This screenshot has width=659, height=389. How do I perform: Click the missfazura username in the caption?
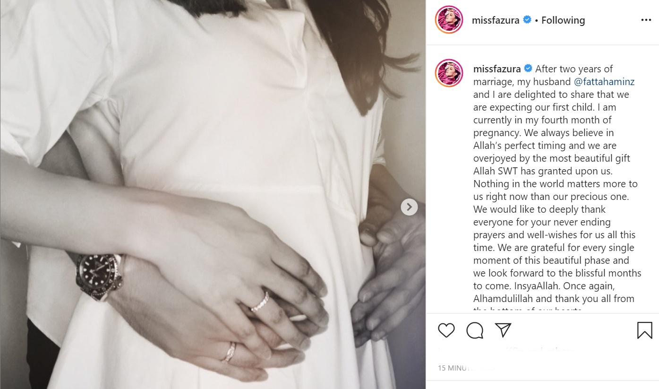coord(497,69)
